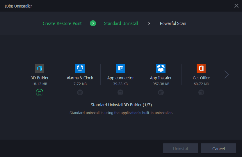Click the trash icon under Get Office
Image resolution: width=242 pixels, height=157 pixels.
point(201,92)
